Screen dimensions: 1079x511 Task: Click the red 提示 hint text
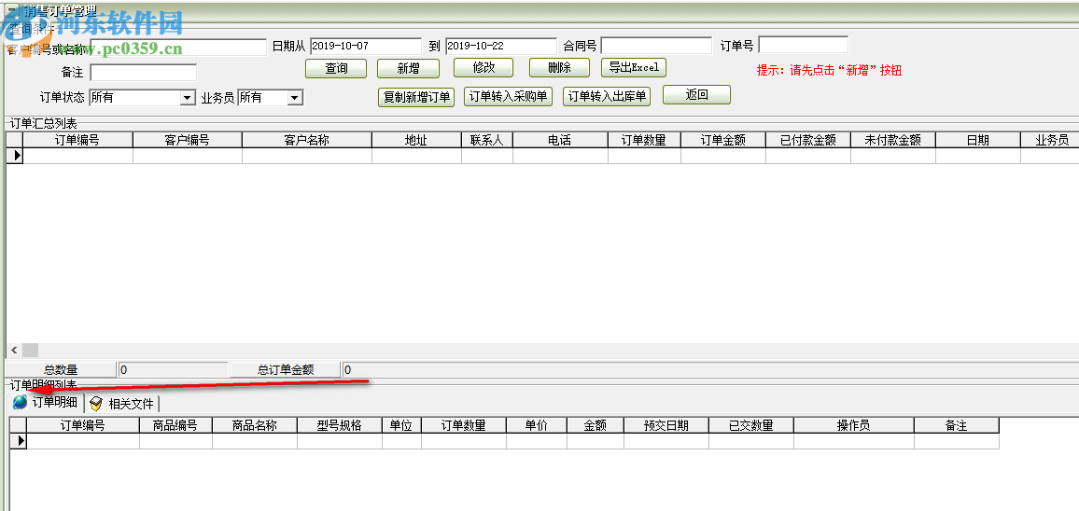point(829,70)
